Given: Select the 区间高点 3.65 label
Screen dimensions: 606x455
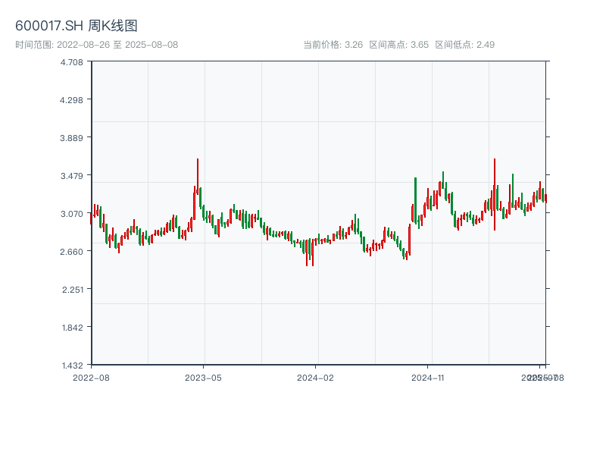Looking at the screenshot, I should pyautogui.click(x=398, y=45).
